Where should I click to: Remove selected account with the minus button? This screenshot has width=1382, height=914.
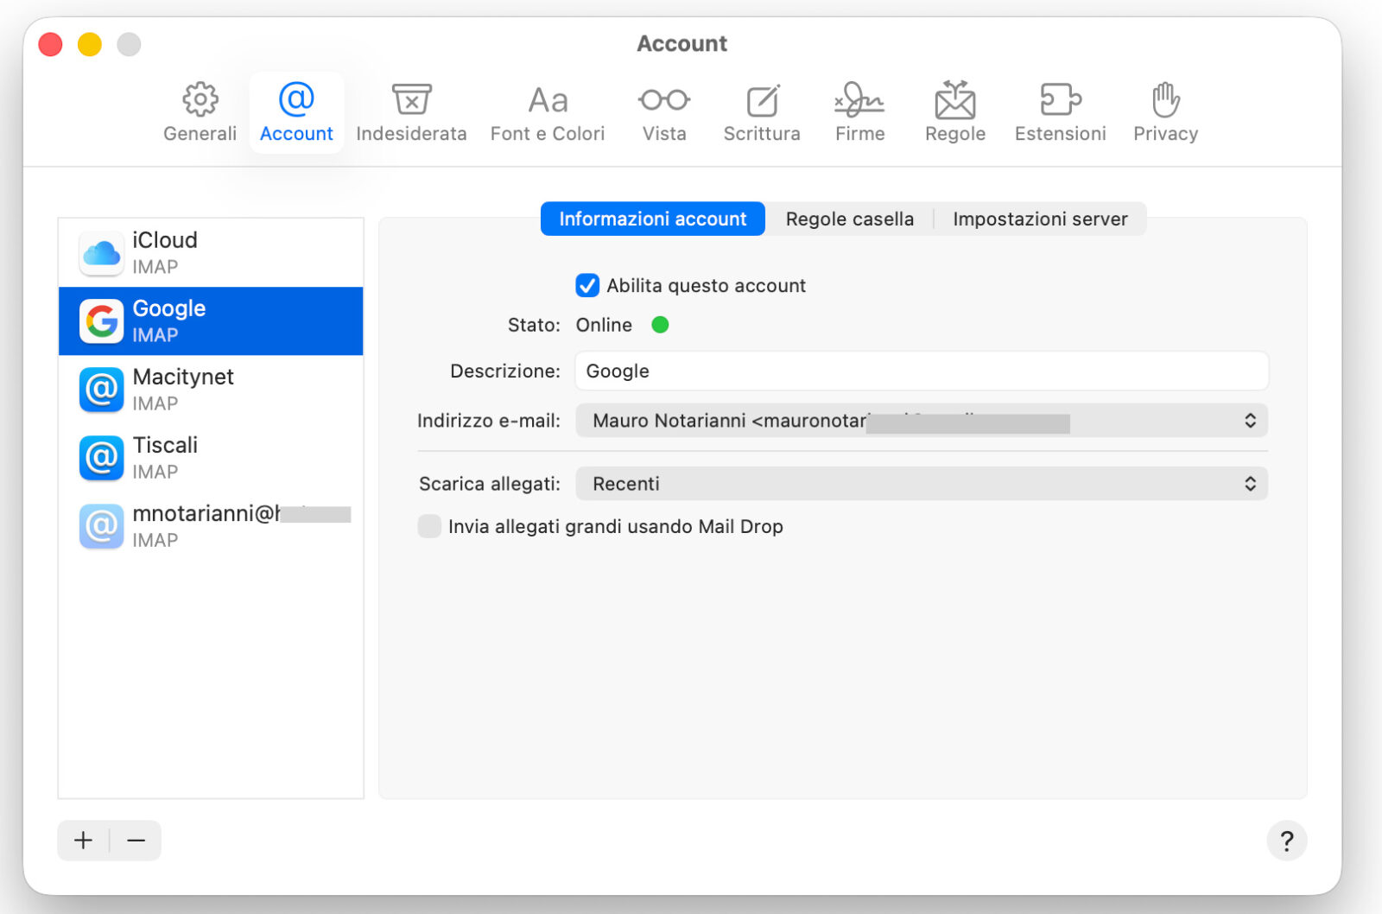pyautogui.click(x=136, y=840)
